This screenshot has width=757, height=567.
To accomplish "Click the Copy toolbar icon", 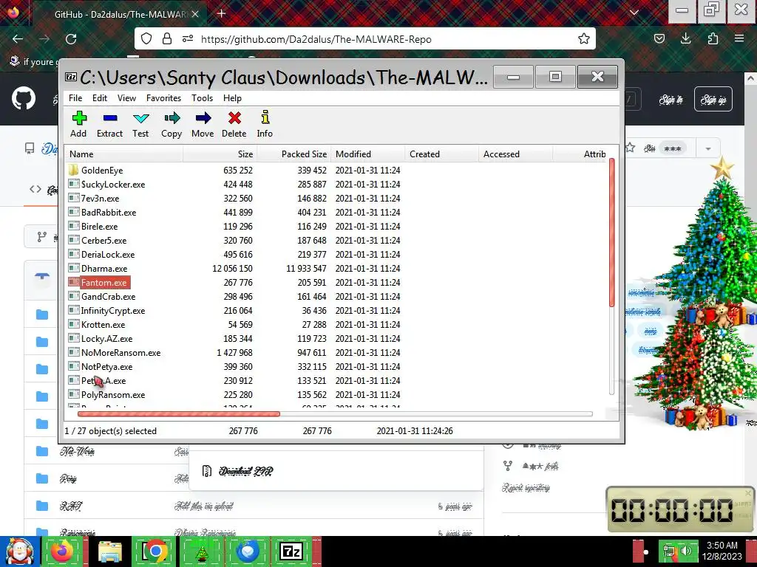I will pos(172,124).
